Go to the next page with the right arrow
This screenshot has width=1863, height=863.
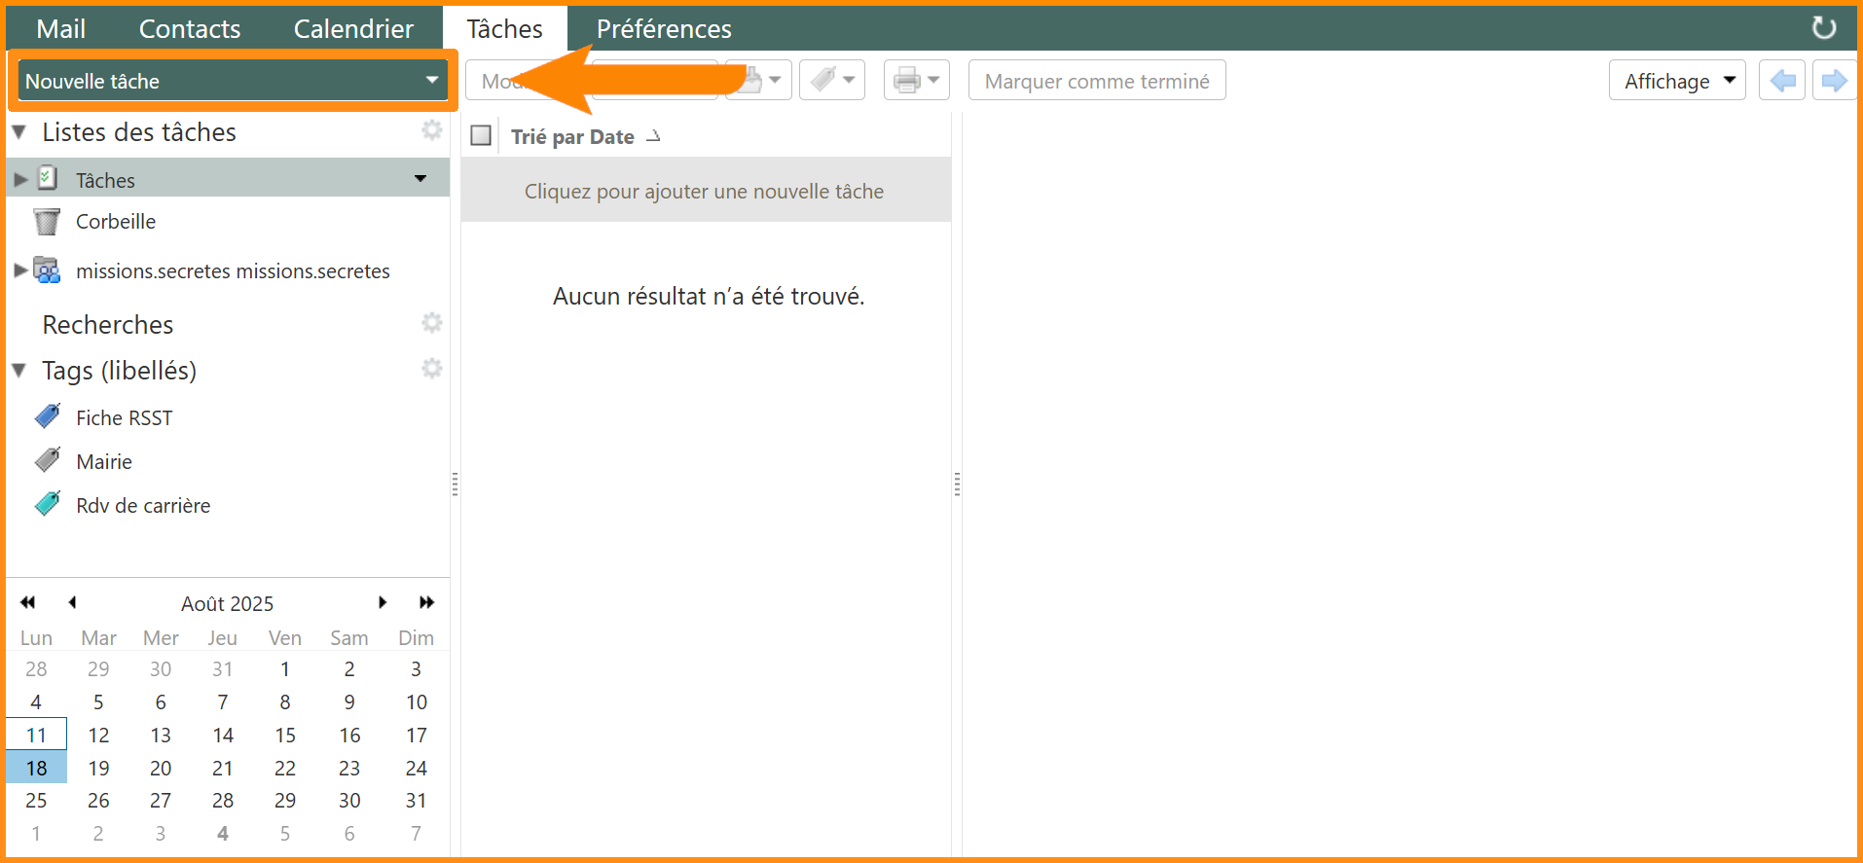coord(1834,81)
